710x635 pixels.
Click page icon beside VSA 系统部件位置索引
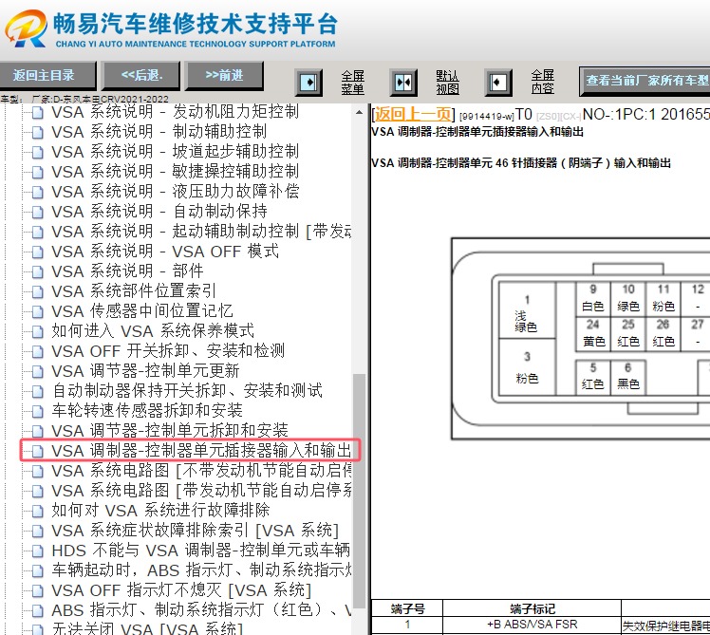(38, 291)
